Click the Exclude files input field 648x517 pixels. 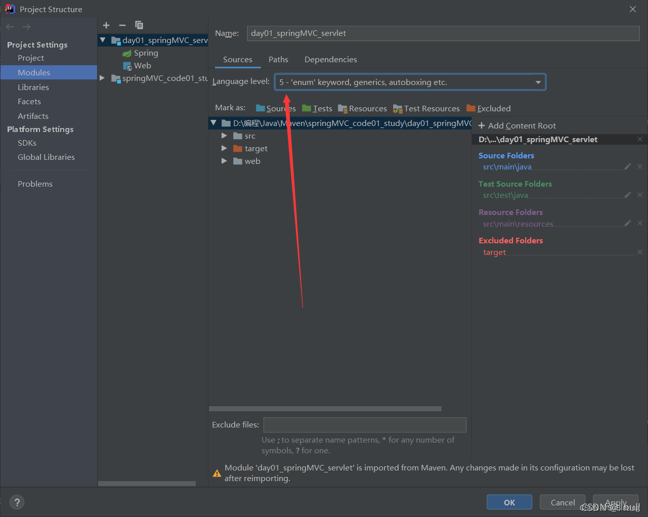click(365, 425)
